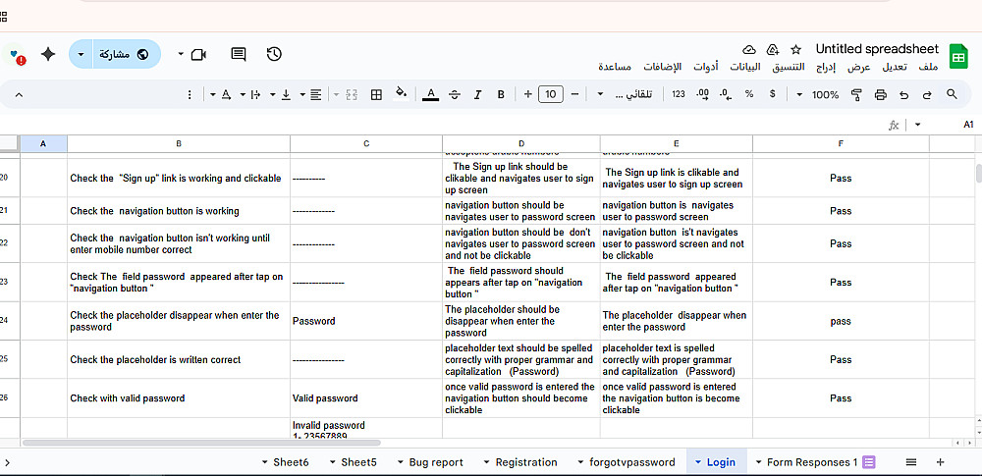
Task: Open the البيانات menu
Action: point(744,67)
